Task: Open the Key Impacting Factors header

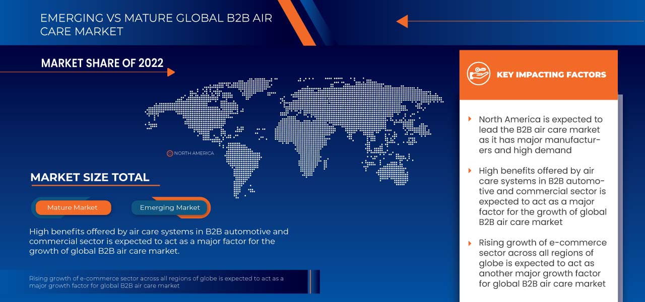Action: pos(551,74)
